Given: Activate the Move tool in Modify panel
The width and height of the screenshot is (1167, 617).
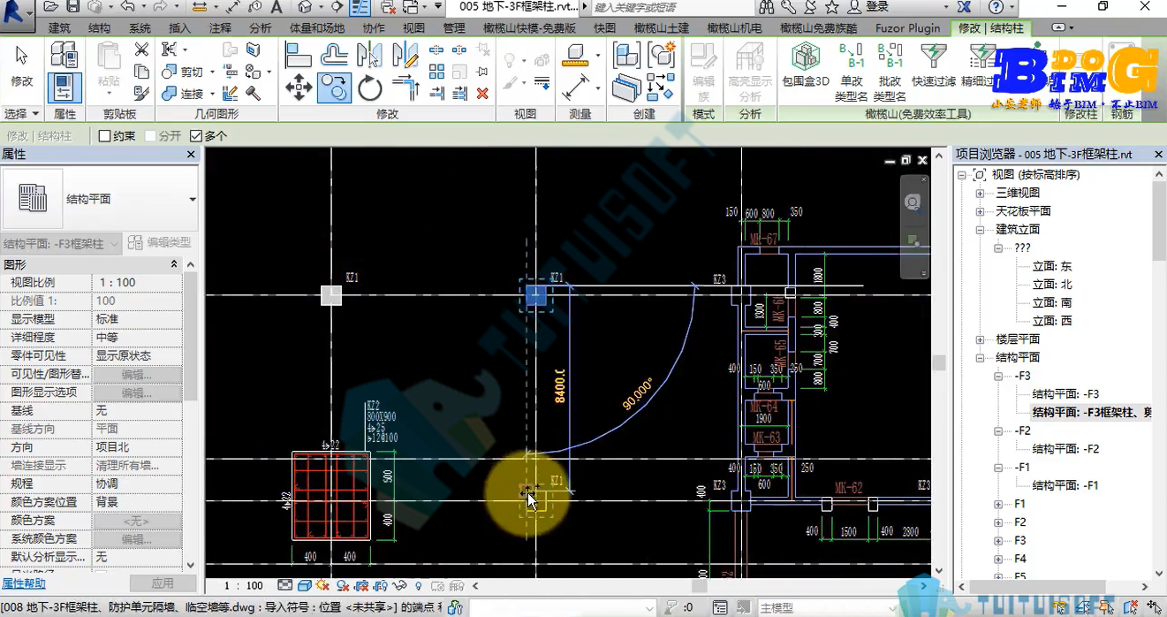Looking at the screenshot, I should point(299,88).
